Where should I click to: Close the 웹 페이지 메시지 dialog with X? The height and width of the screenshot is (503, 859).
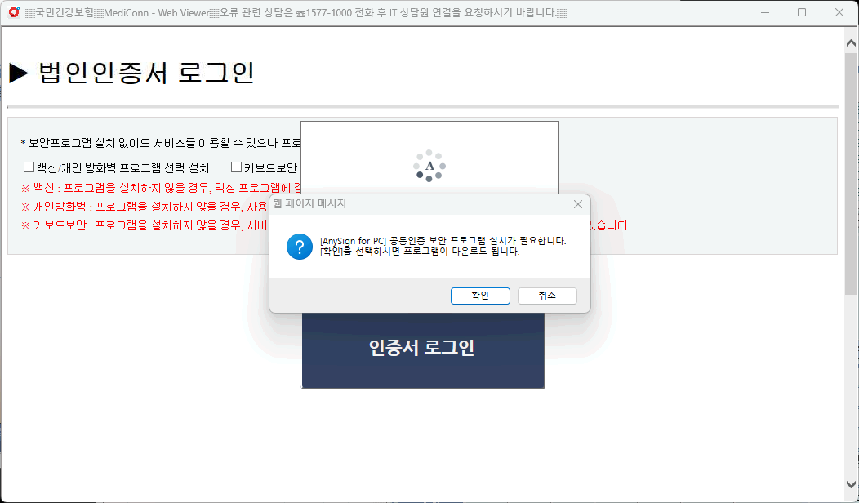(x=578, y=203)
